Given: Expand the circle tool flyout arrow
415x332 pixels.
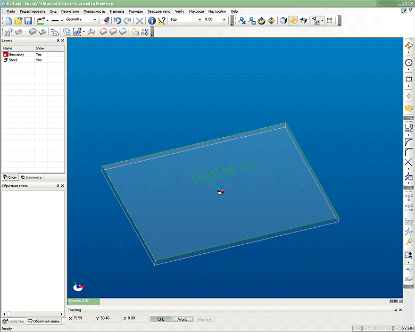Looking at the screenshot, I should 409,69.
